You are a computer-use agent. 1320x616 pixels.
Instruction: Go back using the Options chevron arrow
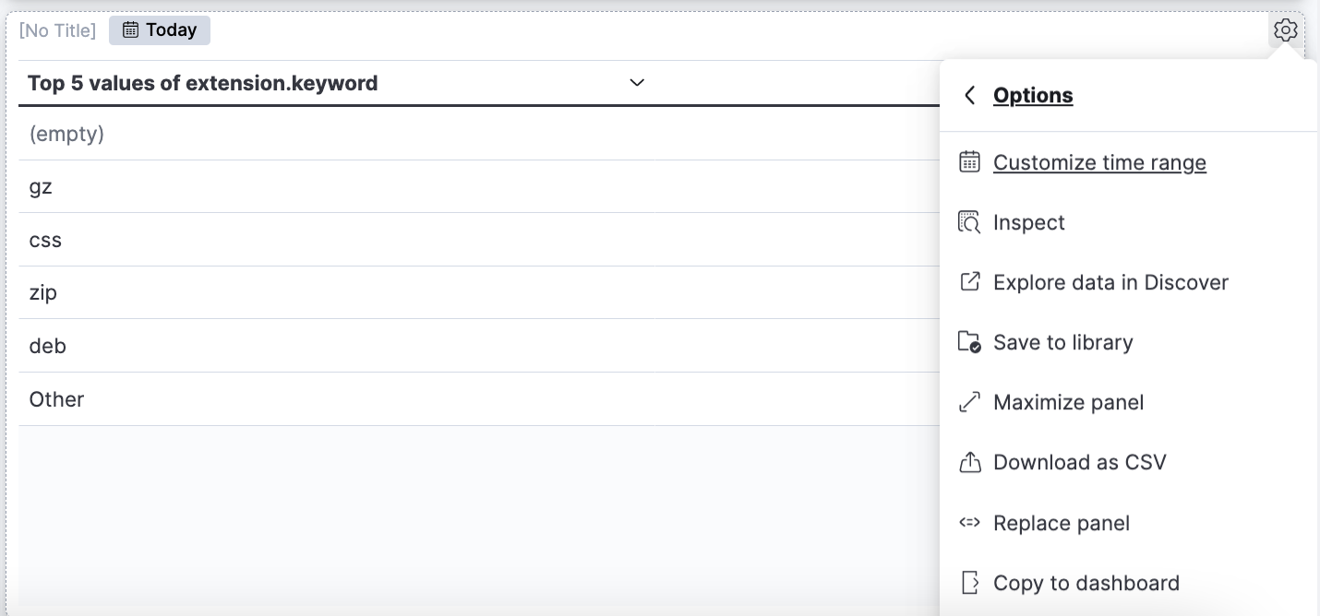click(969, 95)
